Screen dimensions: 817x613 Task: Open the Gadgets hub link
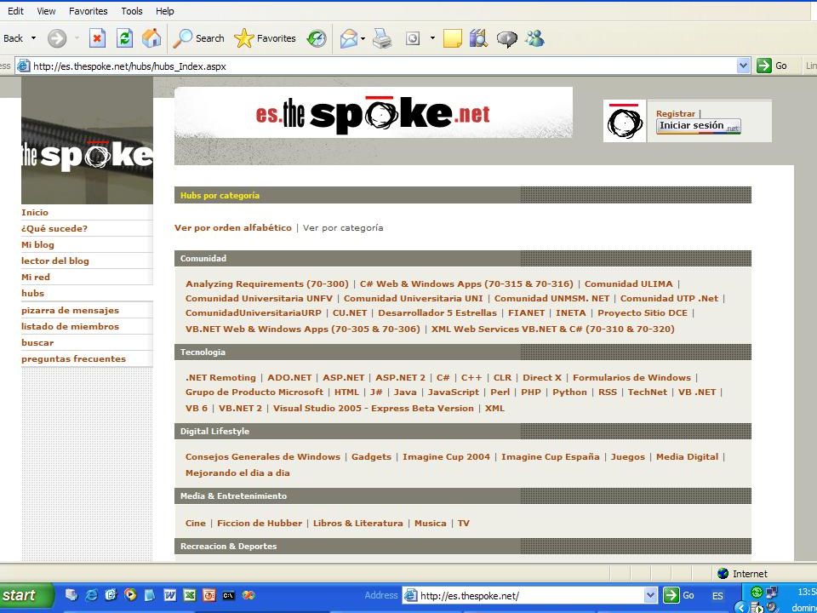click(x=371, y=456)
